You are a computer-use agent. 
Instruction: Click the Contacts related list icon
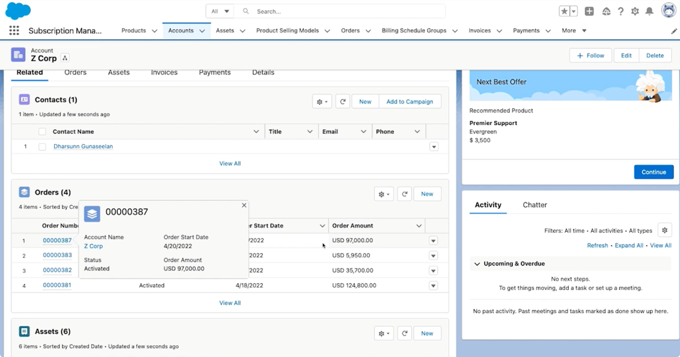pos(24,100)
